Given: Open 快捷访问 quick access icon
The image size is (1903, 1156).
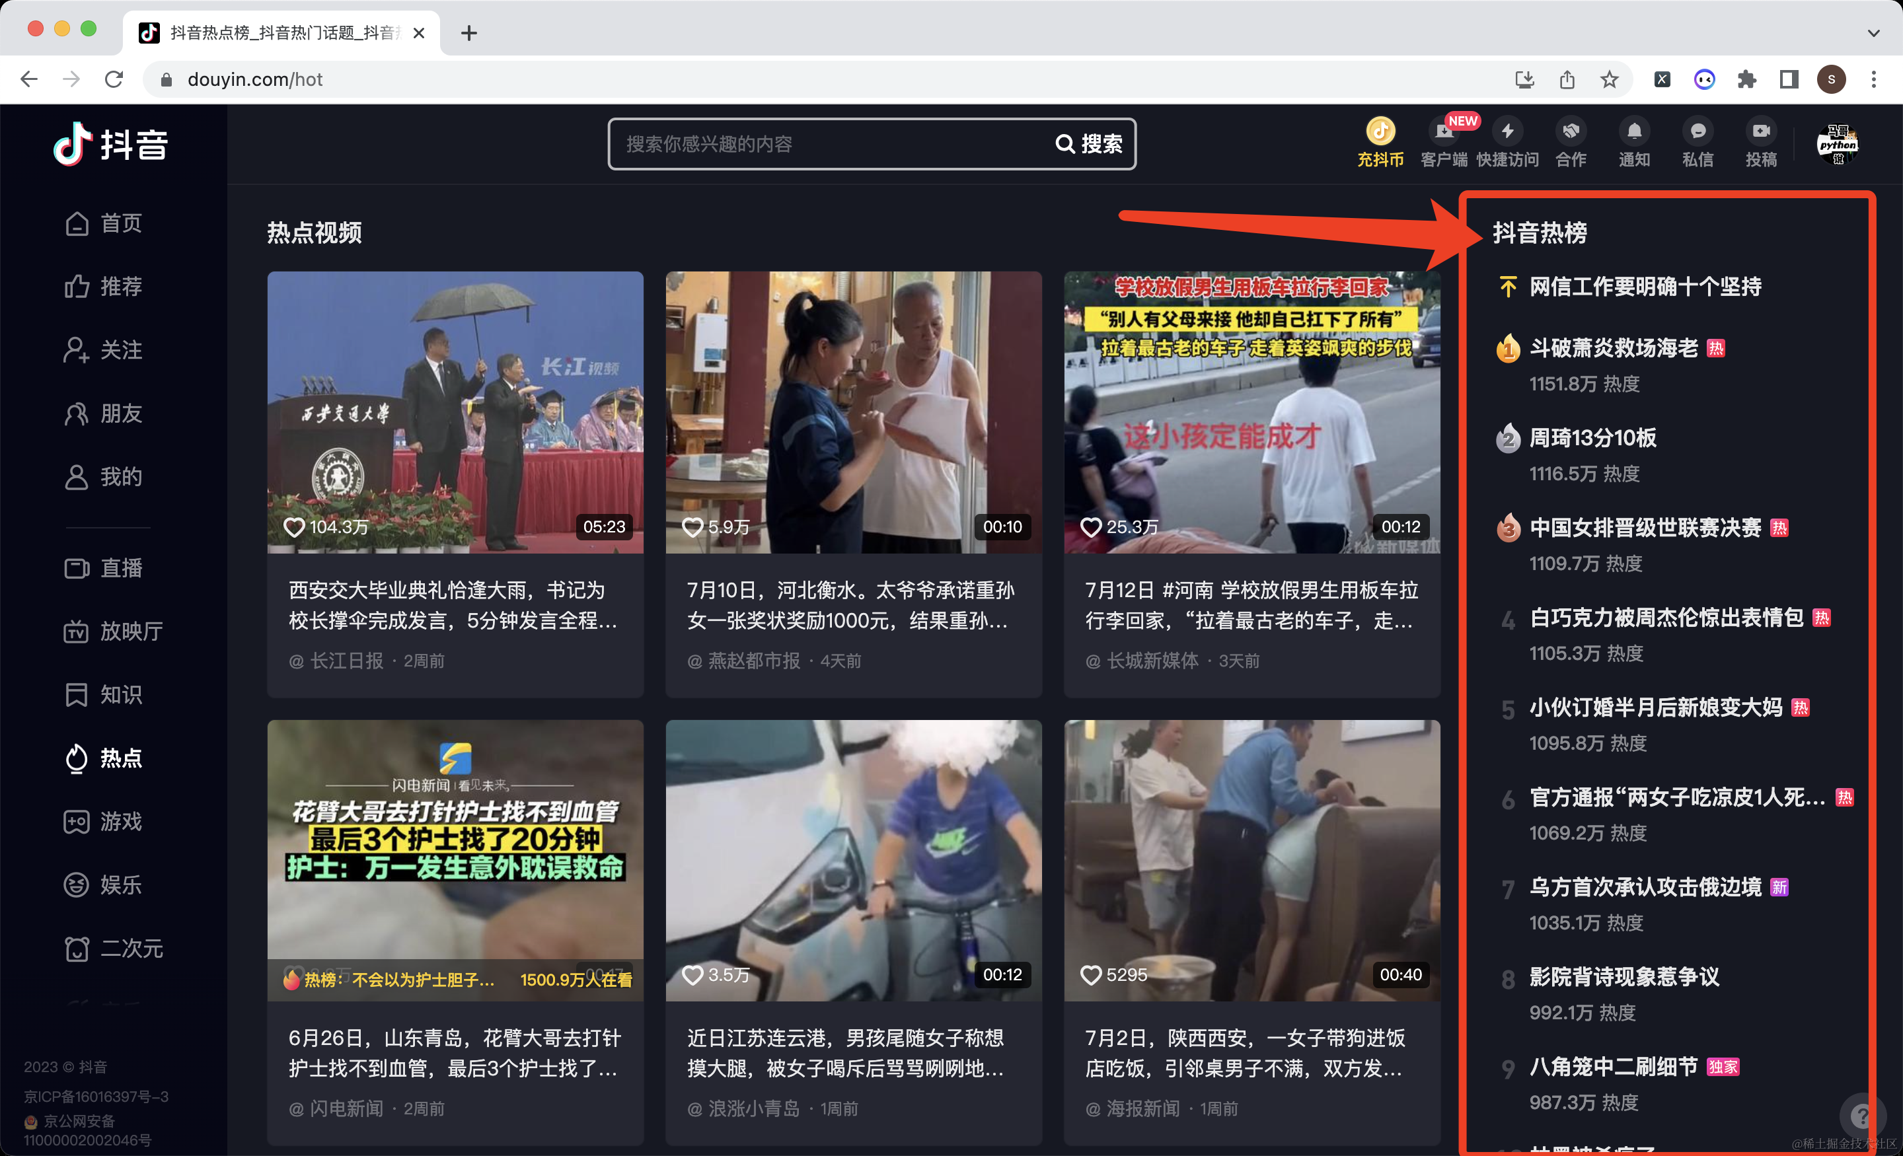Looking at the screenshot, I should (1508, 143).
